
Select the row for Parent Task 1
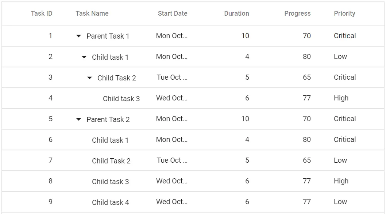108,36
